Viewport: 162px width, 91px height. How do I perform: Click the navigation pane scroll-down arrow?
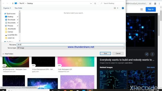point(20,41)
